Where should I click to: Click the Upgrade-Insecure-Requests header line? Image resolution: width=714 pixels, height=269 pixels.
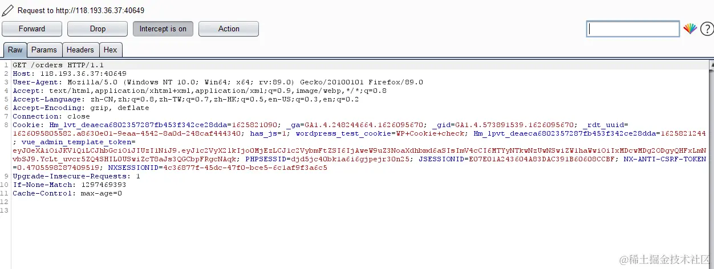click(x=76, y=176)
